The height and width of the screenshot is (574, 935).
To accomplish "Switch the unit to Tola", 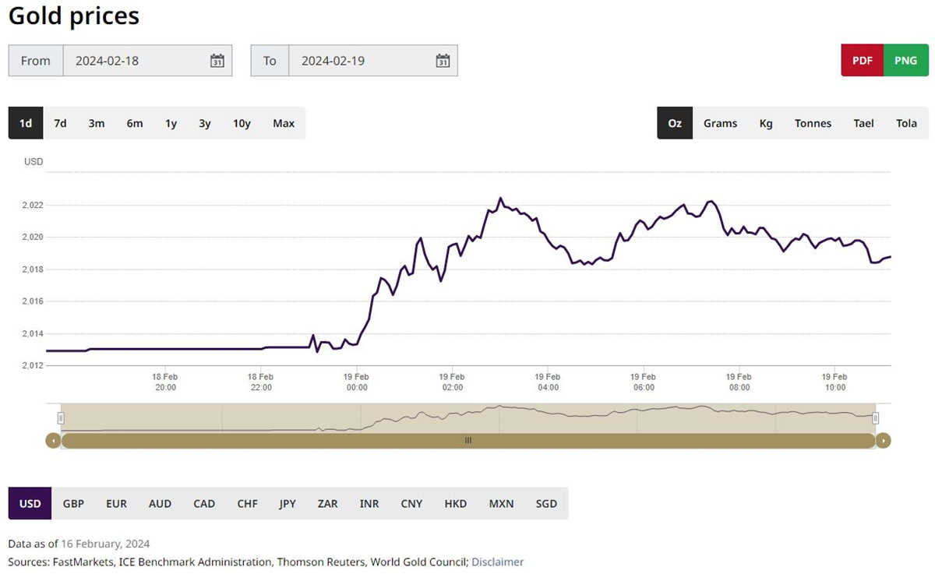I will [x=906, y=123].
